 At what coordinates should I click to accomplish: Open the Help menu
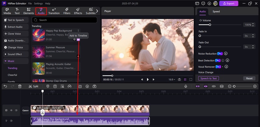click(47, 4)
